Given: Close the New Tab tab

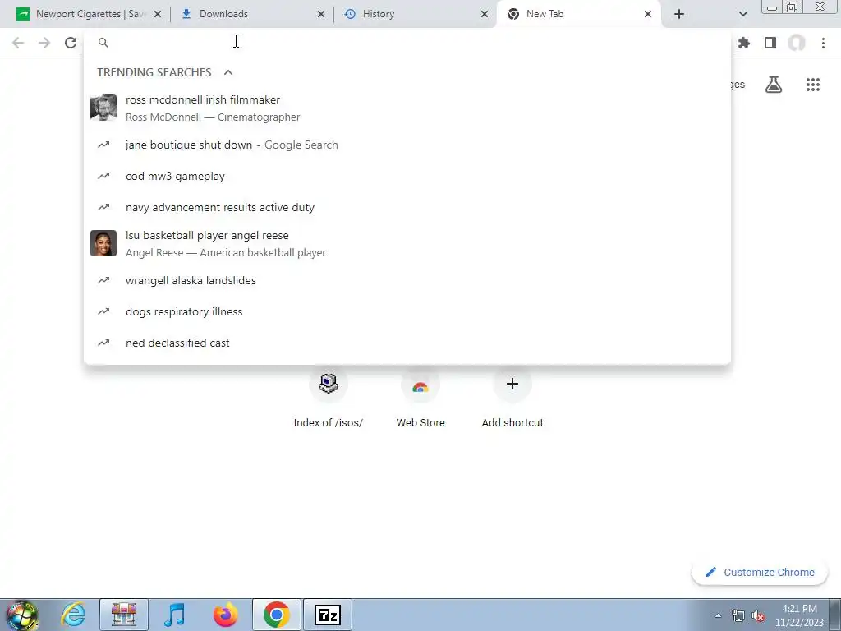Looking at the screenshot, I should point(648,14).
